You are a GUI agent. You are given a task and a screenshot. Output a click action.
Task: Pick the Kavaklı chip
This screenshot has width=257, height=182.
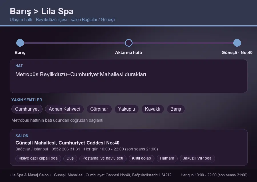[x=152, y=109]
